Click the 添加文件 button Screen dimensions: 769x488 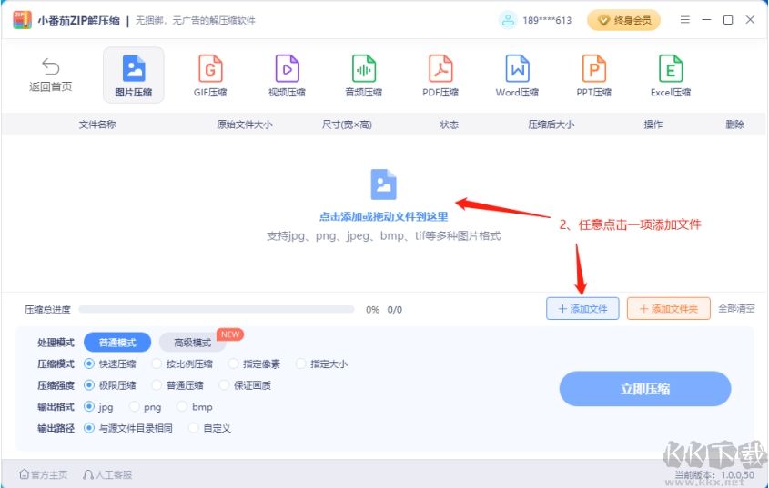click(582, 309)
